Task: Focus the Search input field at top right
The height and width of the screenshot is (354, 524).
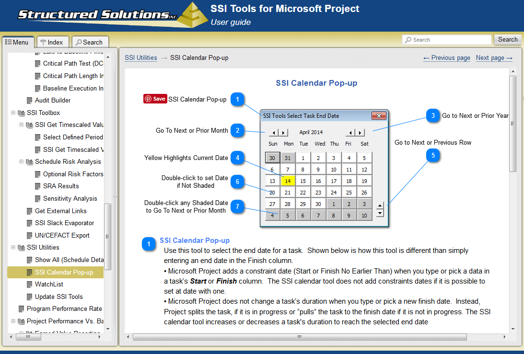Action: pos(446,40)
